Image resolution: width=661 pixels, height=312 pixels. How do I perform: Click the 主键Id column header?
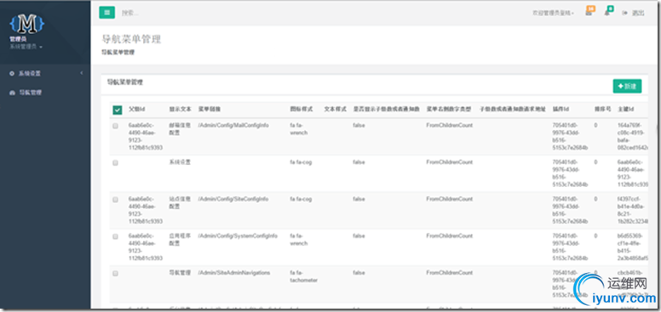pos(626,110)
